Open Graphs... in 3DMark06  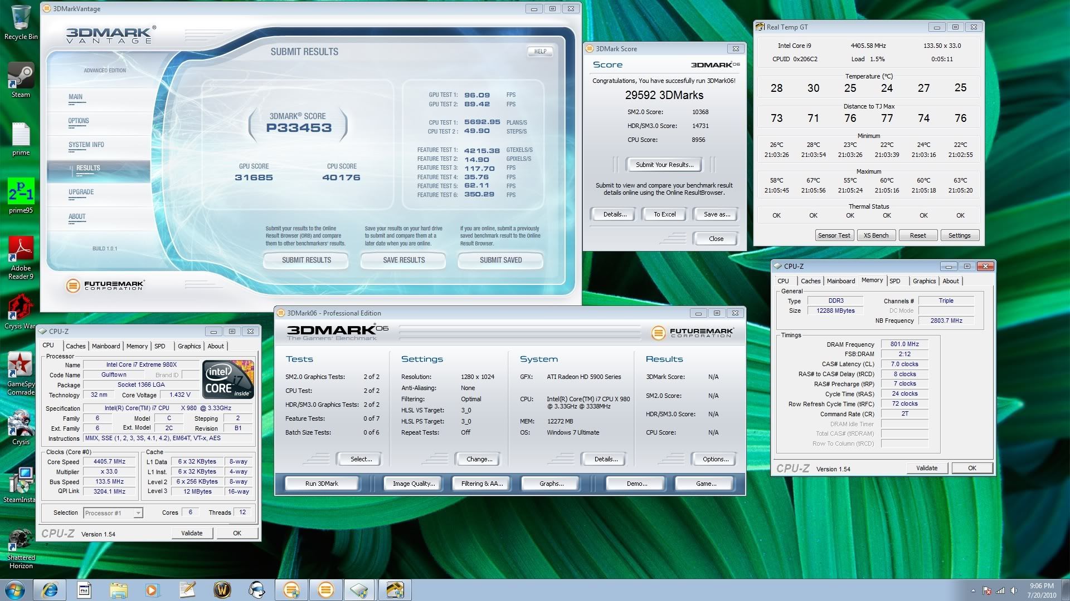tap(551, 484)
